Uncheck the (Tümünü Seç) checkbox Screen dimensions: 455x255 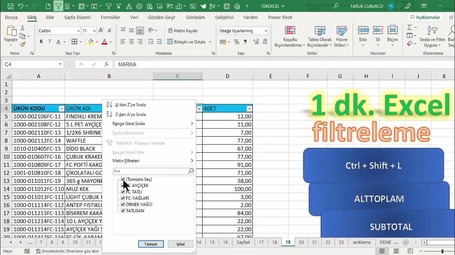tap(123, 179)
